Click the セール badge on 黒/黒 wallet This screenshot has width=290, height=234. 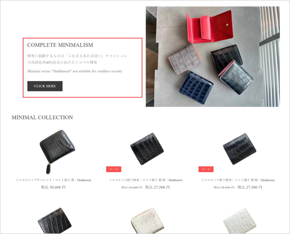coord(113,169)
